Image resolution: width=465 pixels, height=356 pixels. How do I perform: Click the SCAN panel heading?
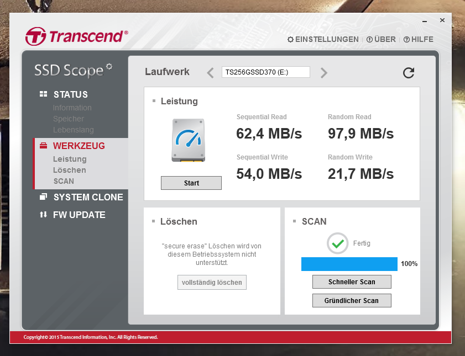pos(314,221)
